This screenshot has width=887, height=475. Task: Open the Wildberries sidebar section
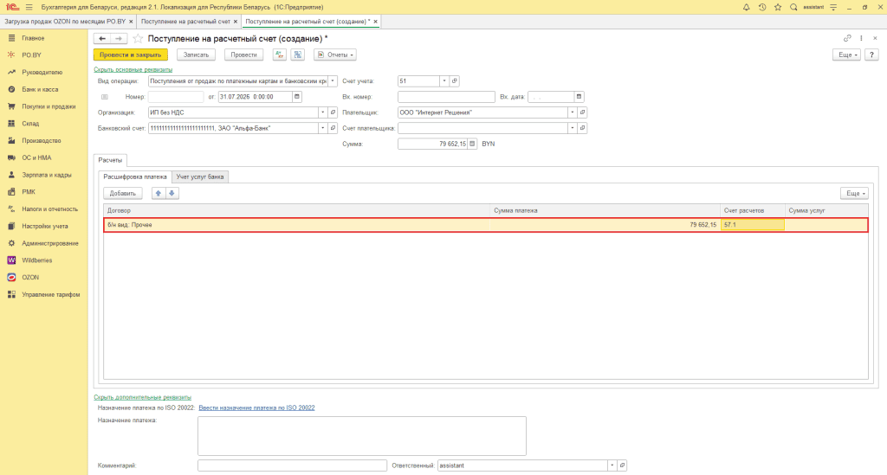click(36, 260)
